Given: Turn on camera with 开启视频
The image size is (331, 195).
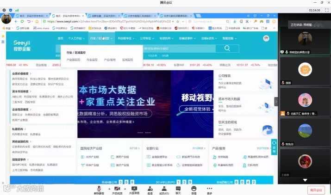Looking at the screenshot, I should pyautogui.click(x=117, y=190).
